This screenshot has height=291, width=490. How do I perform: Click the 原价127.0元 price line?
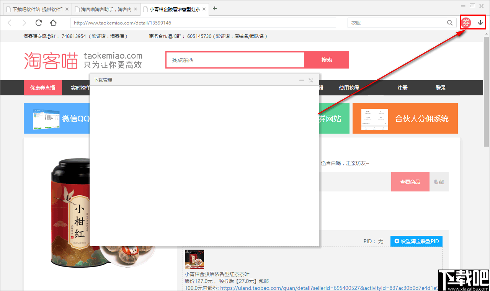(227, 281)
